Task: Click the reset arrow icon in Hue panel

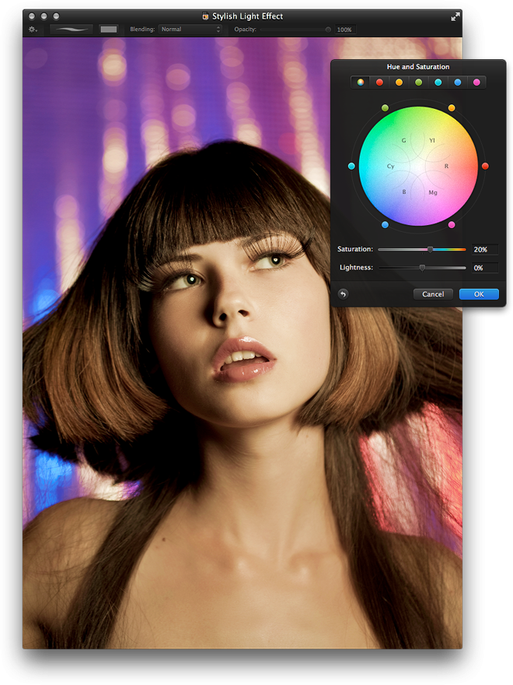Action: (x=343, y=293)
